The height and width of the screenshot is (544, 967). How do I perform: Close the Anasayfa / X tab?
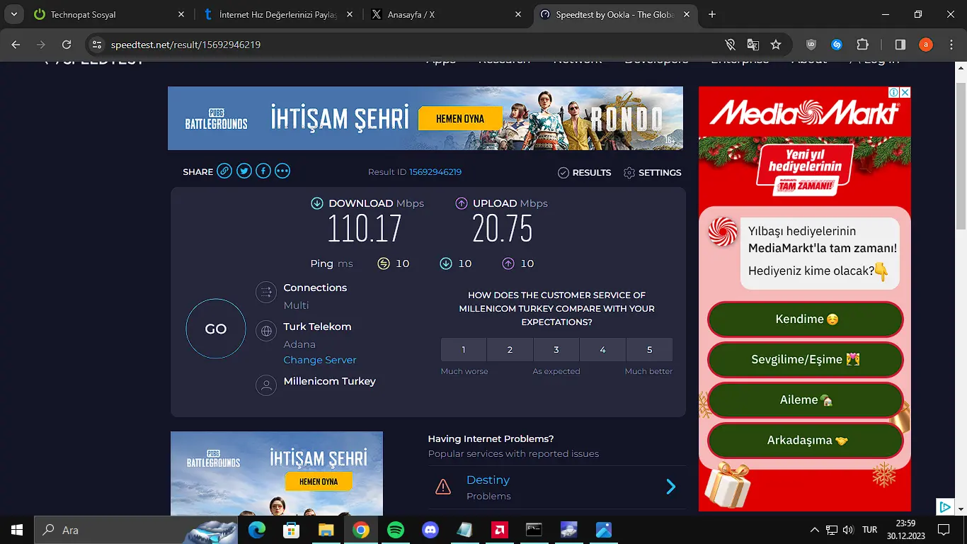coord(519,14)
